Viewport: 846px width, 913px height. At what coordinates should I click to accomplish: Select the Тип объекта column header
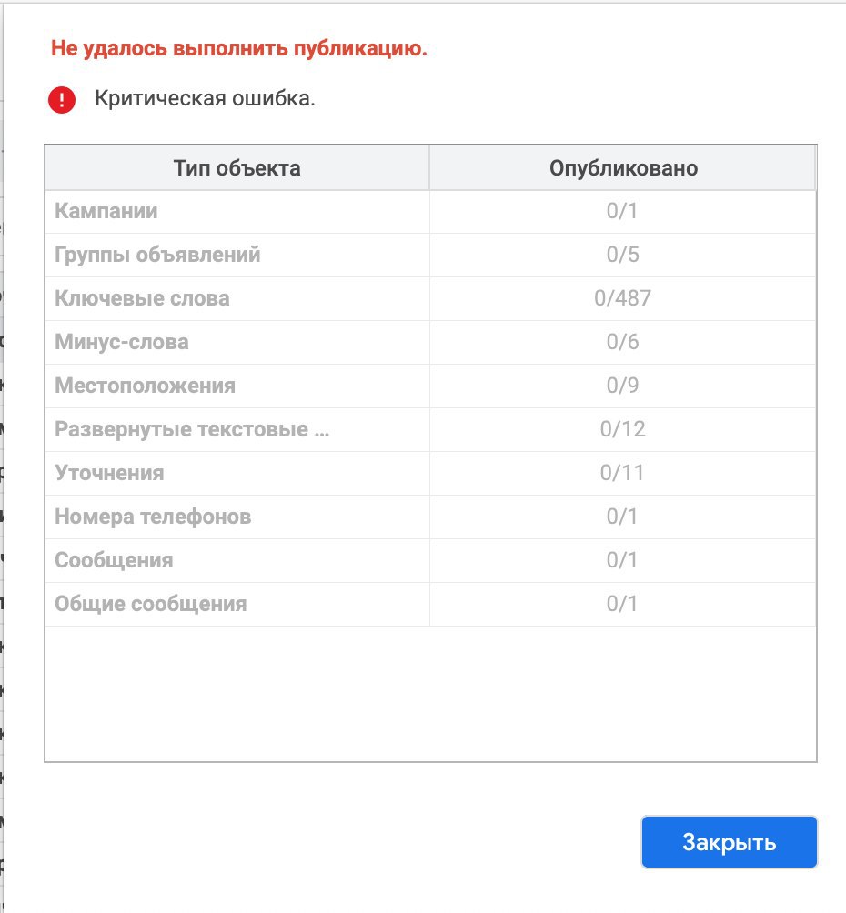[237, 167]
